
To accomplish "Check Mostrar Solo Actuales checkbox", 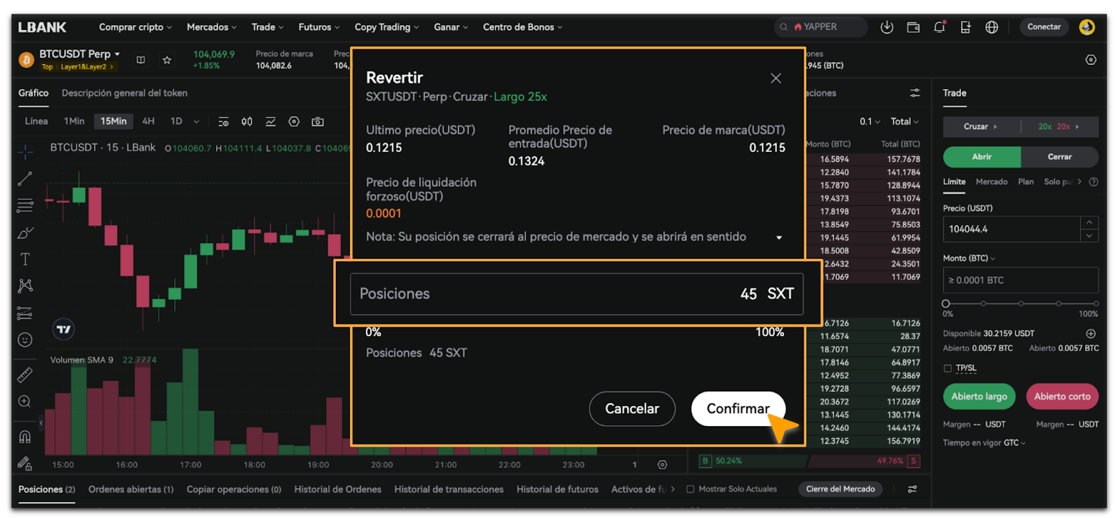I will point(691,489).
